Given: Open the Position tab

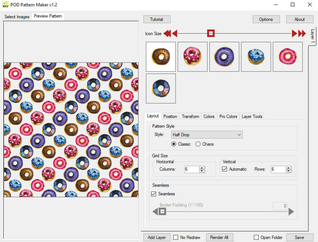Looking at the screenshot, I should pos(170,117).
